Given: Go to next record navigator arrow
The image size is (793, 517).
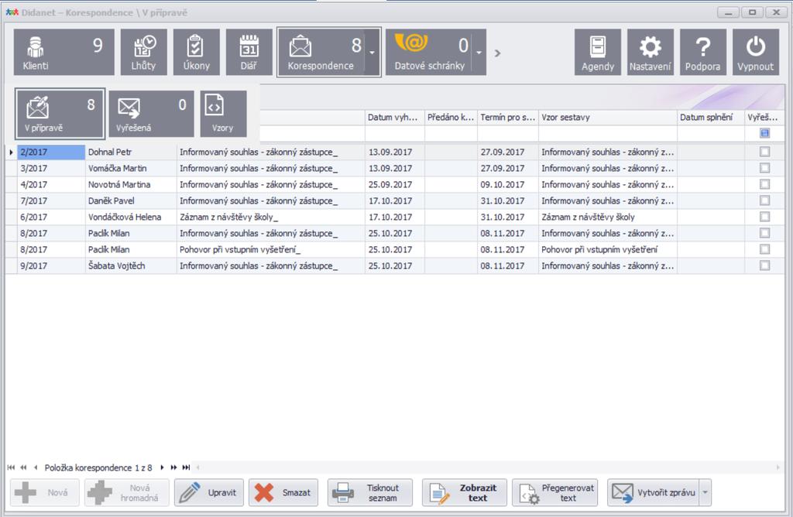Looking at the screenshot, I should click(x=162, y=467).
